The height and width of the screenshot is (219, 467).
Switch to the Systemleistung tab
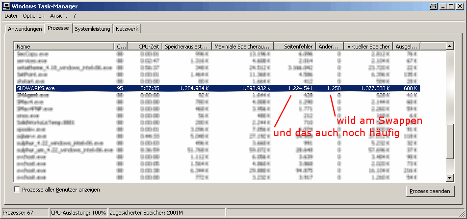point(92,29)
